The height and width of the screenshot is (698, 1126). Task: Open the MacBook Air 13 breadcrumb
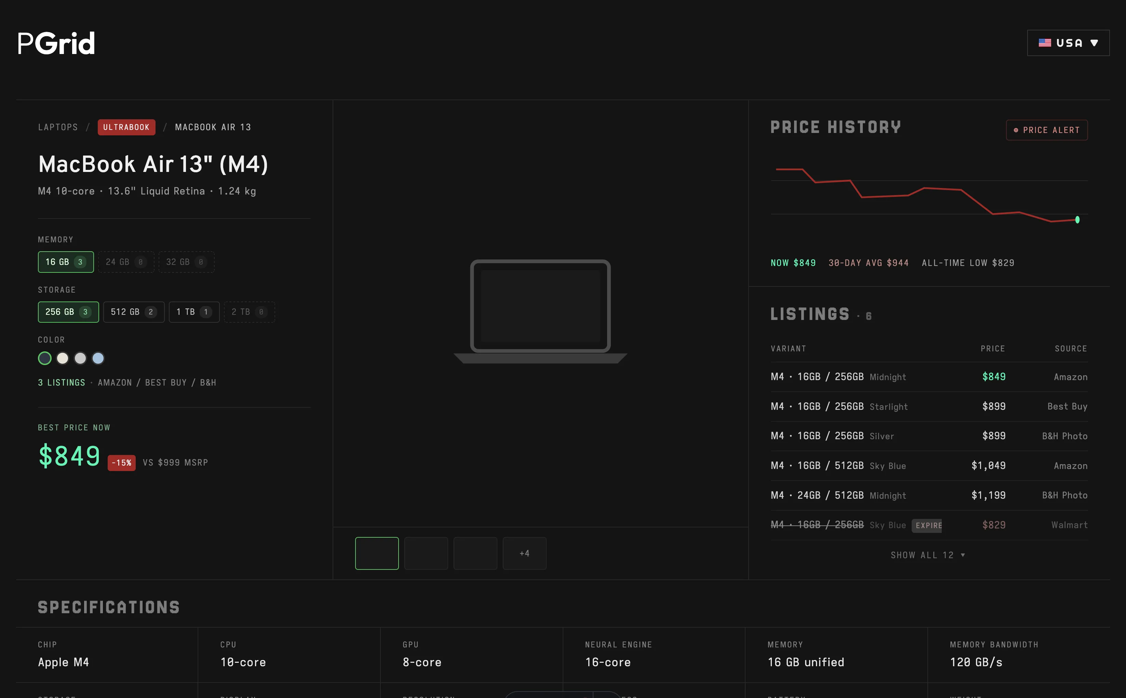pyautogui.click(x=213, y=127)
